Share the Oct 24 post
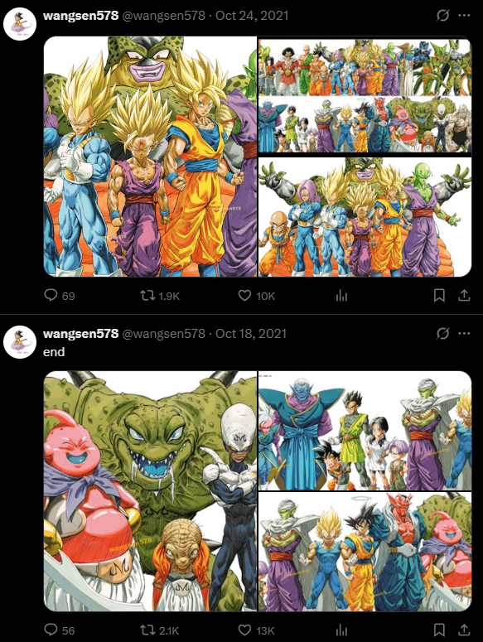 [464, 295]
